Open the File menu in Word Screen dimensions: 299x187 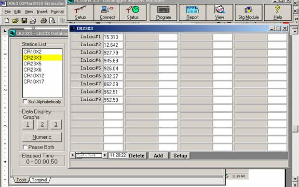pyautogui.click(x=7, y=12)
